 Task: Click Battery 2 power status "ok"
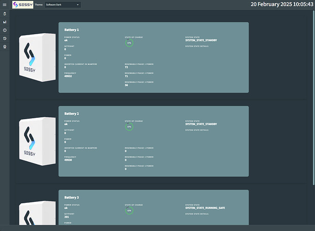coord(66,124)
